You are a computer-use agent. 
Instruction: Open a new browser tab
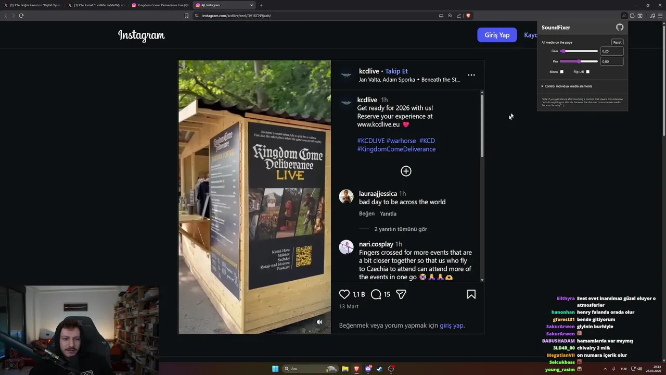tap(261, 5)
